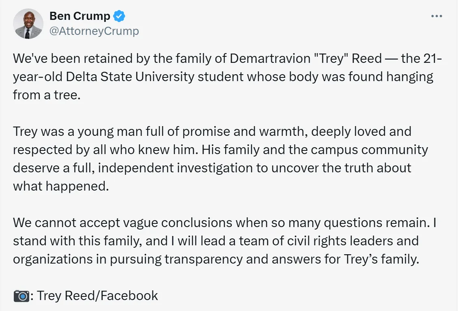Open the three-dot more options menu
Image resolution: width=458 pixels, height=311 pixels.
tap(436, 16)
